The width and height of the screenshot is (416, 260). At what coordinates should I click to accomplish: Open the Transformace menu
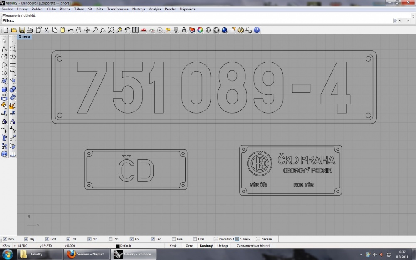pyautogui.click(x=118, y=9)
